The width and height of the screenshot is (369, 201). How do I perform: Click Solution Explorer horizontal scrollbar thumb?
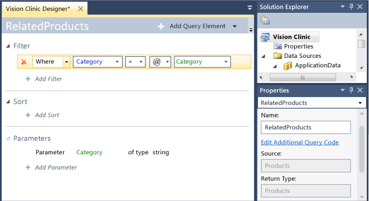[x=303, y=77]
